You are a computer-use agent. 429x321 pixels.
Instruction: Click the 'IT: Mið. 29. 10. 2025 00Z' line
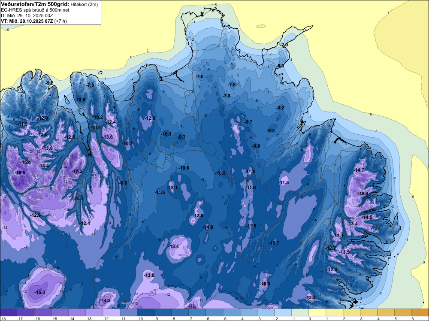coord(27,15)
